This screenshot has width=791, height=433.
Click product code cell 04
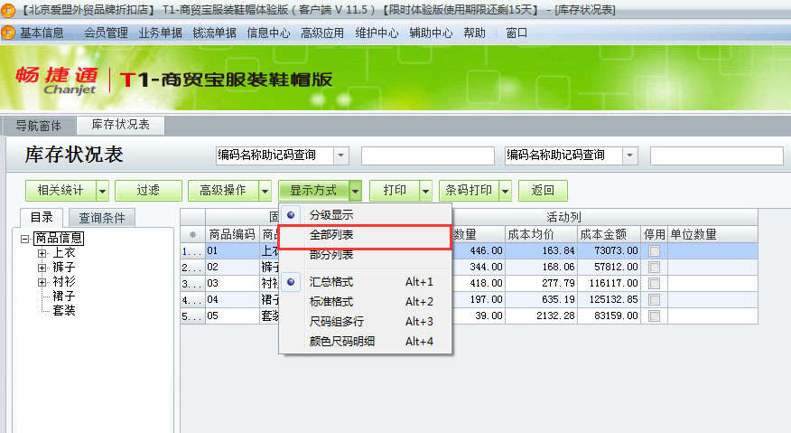click(233, 299)
